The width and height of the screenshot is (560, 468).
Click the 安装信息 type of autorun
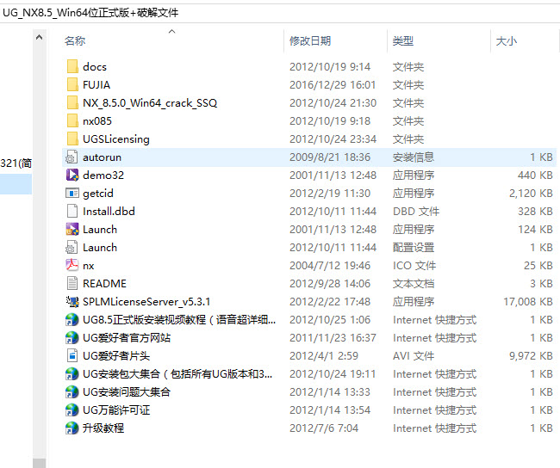[x=414, y=157]
